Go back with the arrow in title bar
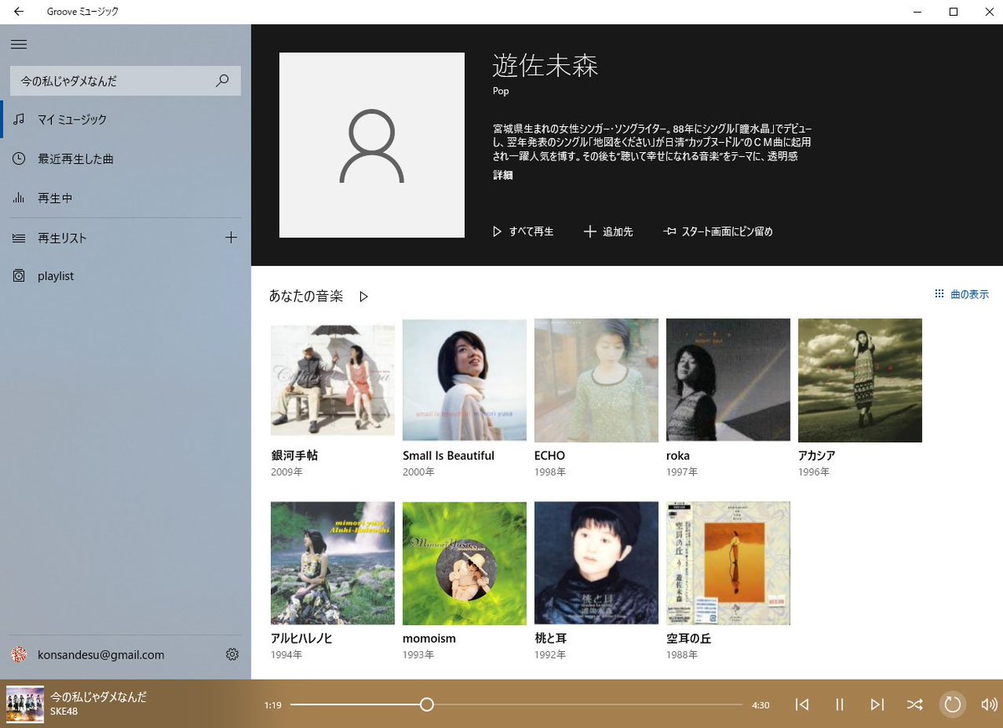The image size is (1003, 728). point(18,12)
